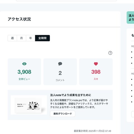134x134 pixels.
Task: Click the eye icon for 全体ビュー
Action: (x=24, y=64)
